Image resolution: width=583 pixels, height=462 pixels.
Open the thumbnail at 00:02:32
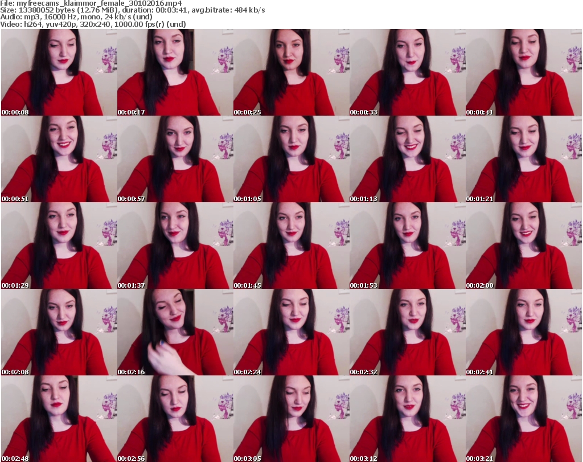point(407,332)
